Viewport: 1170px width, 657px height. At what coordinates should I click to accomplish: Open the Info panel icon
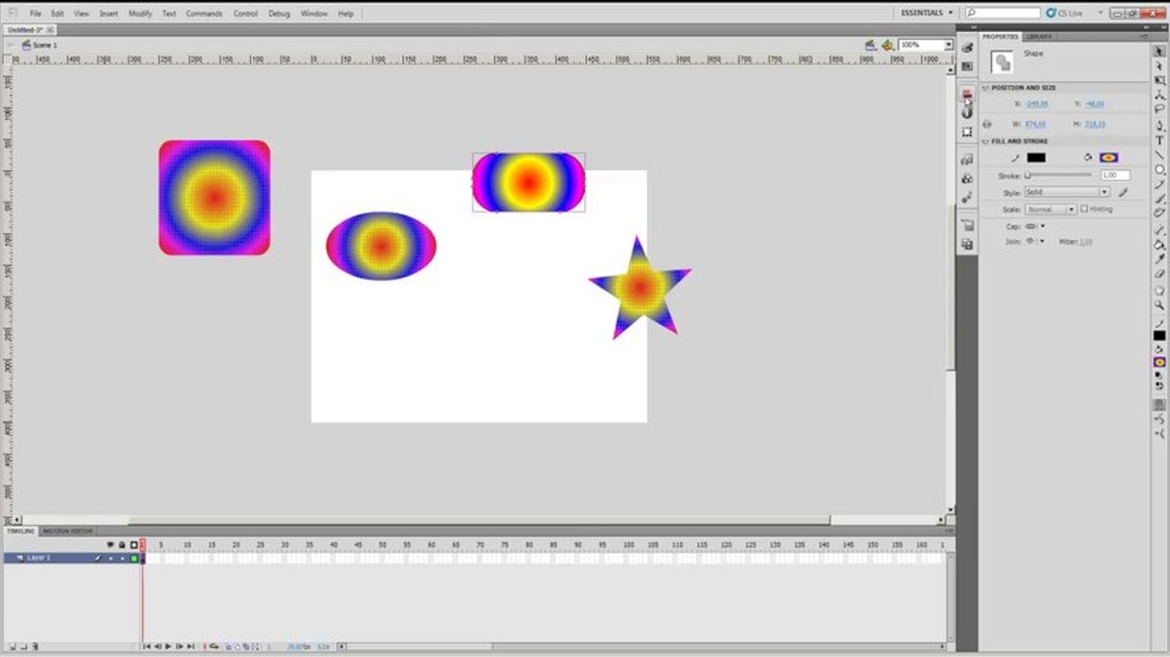pos(966,111)
